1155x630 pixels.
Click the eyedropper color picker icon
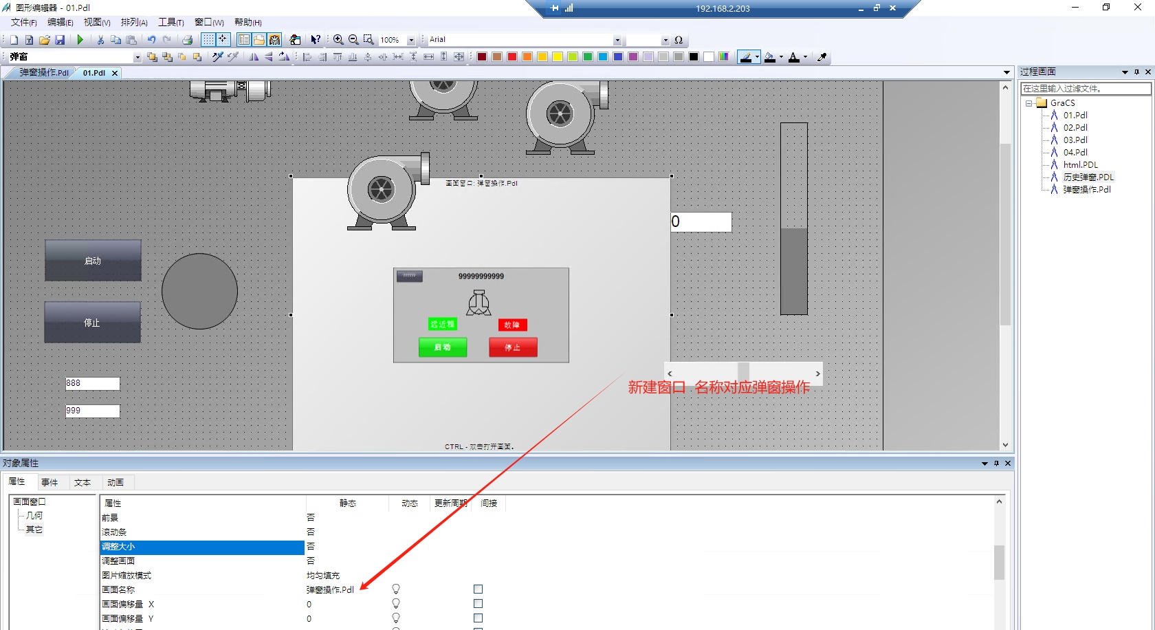[822, 57]
